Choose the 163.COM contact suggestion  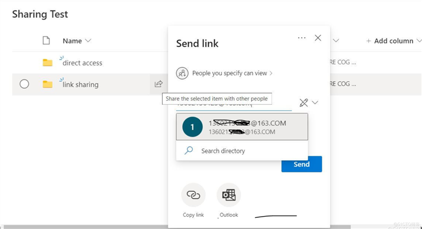(x=242, y=127)
